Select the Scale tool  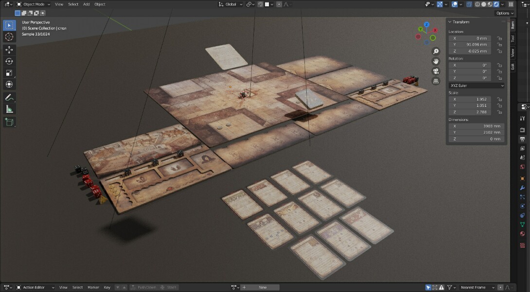click(9, 73)
